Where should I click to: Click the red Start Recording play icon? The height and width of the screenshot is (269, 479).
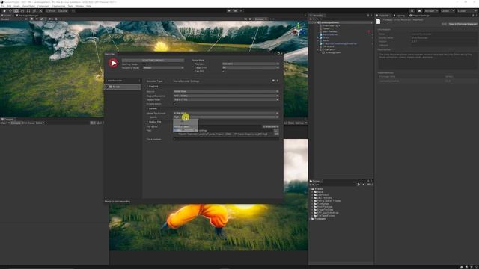(x=113, y=63)
